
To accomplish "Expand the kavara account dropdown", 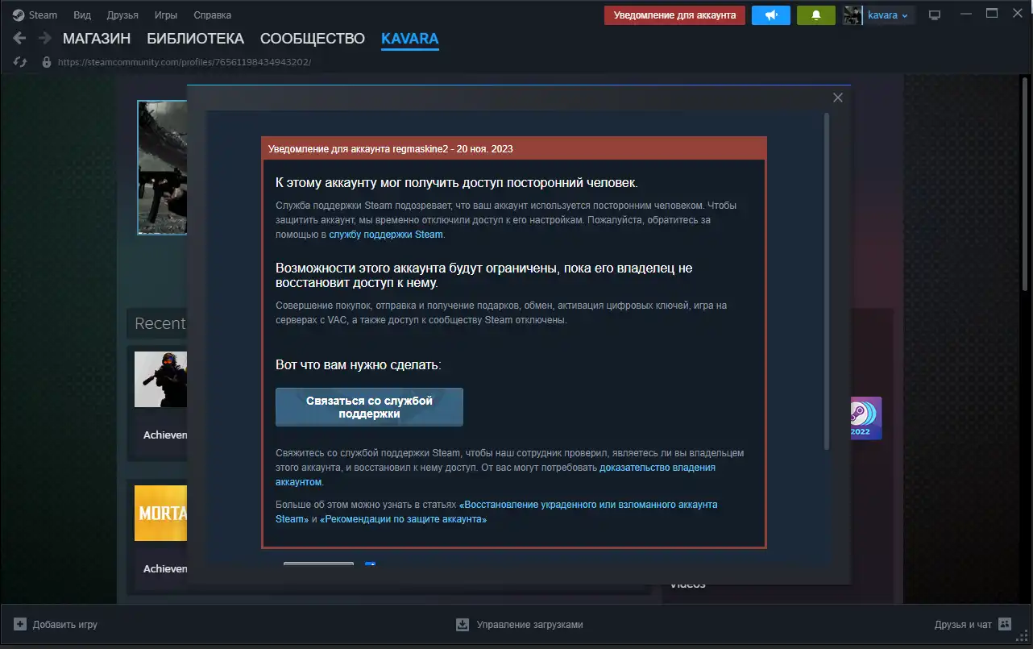I will (x=889, y=15).
